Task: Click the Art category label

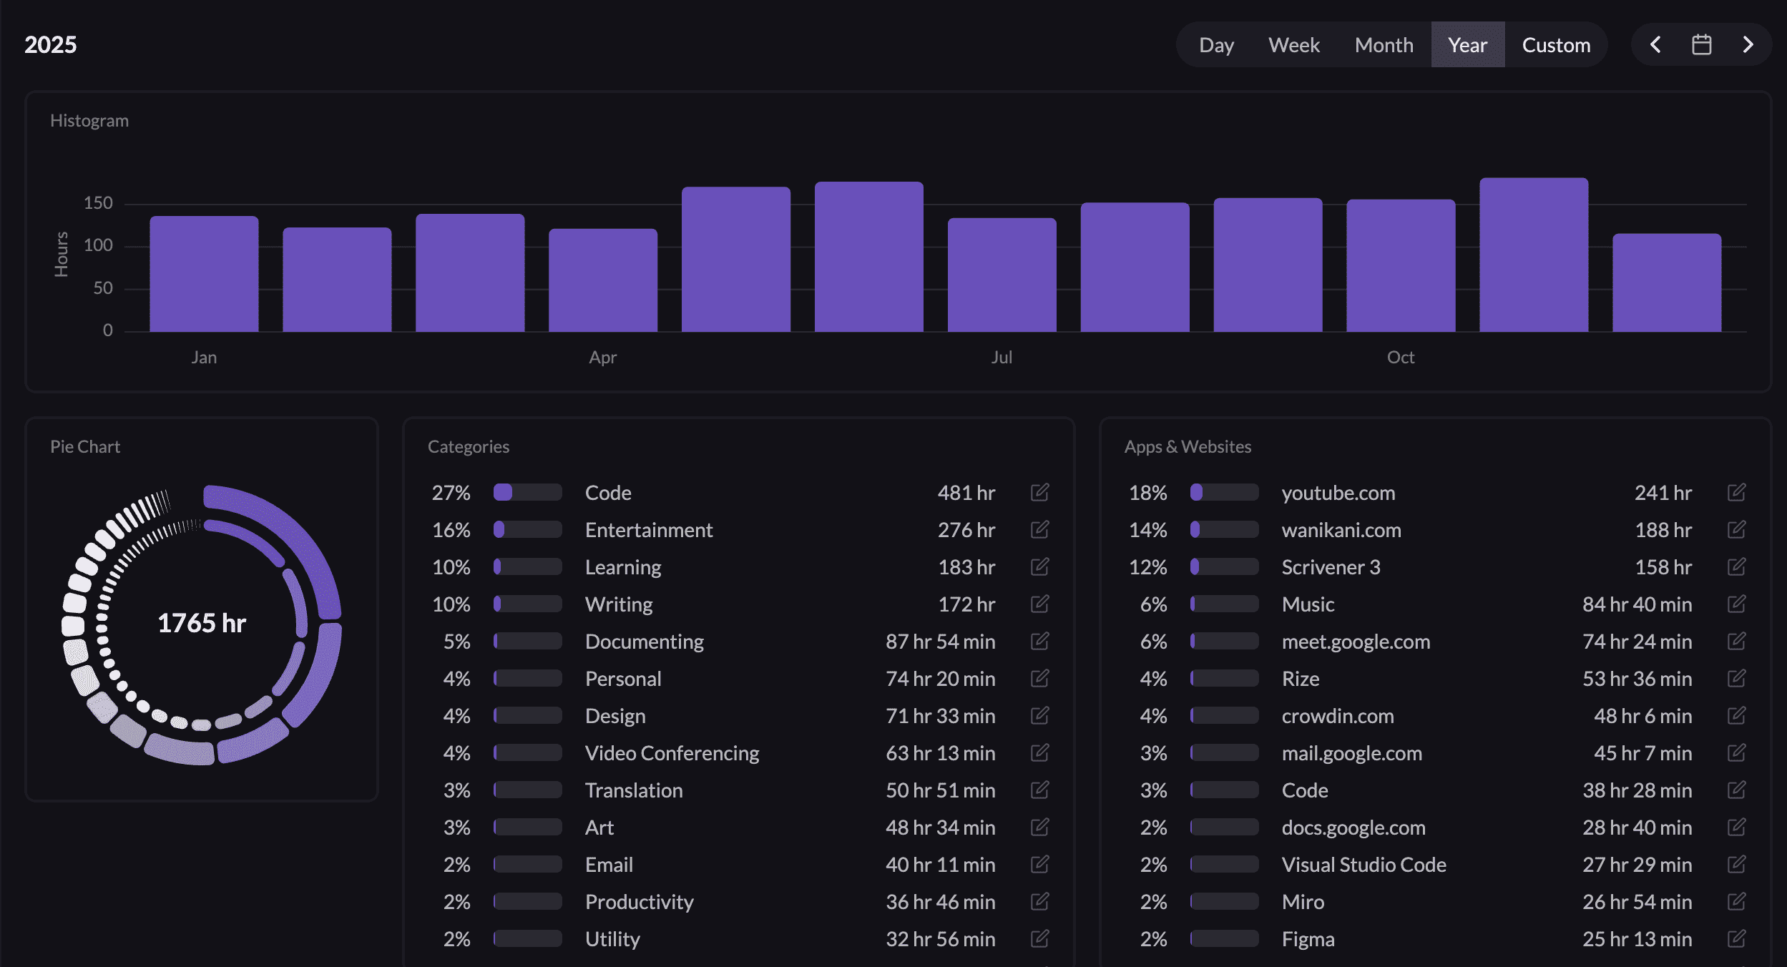Action: (x=599, y=828)
